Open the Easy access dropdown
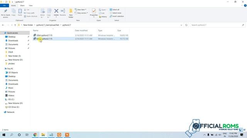The image size is (247, 138). pyautogui.click(x=81, y=13)
